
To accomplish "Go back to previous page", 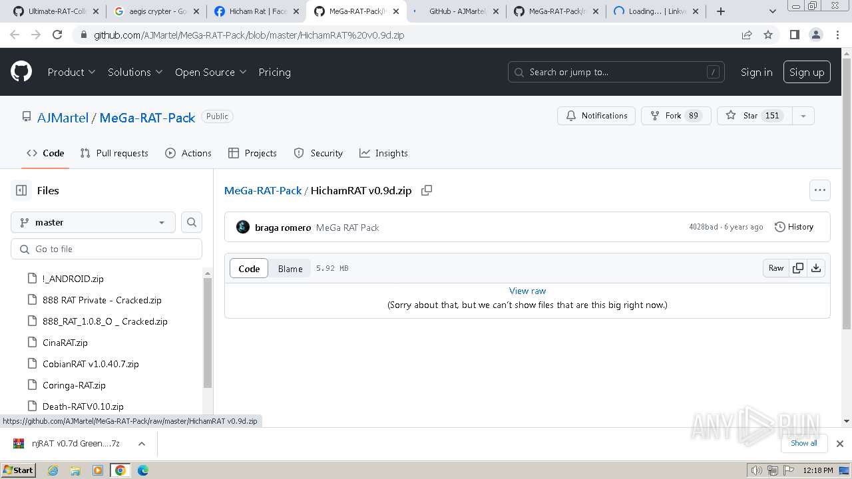I will pyautogui.click(x=15, y=35).
